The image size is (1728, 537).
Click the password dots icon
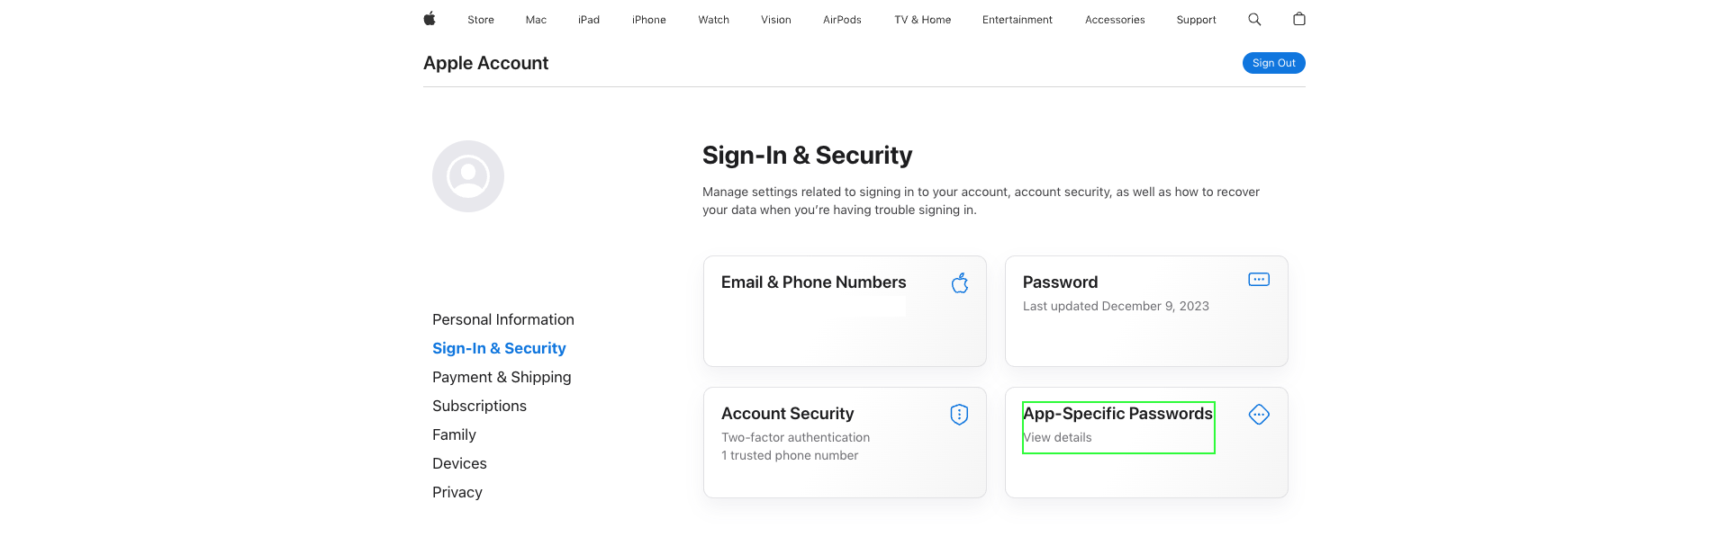pyautogui.click(x=1259, y=280)
